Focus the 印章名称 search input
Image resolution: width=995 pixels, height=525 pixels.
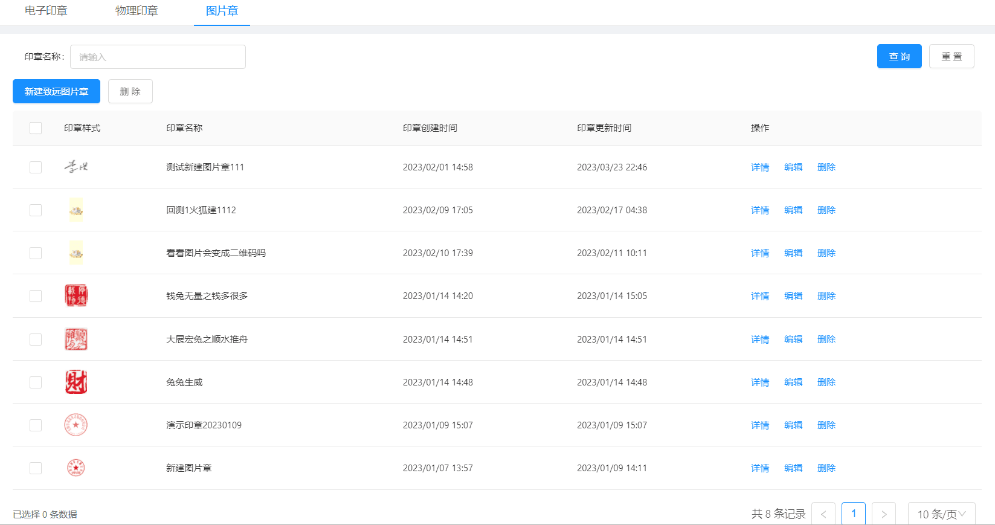158,57
